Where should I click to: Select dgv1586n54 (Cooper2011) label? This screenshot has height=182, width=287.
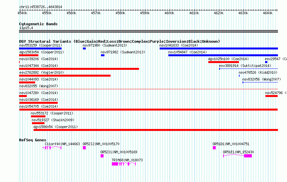click(x=55, y=127)
